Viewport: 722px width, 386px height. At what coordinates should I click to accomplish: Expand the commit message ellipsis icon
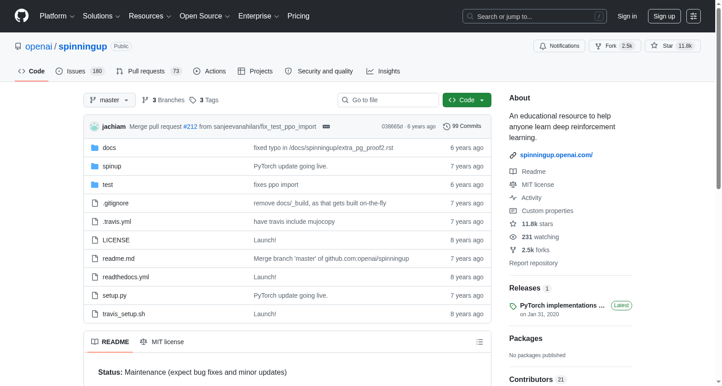326,127
